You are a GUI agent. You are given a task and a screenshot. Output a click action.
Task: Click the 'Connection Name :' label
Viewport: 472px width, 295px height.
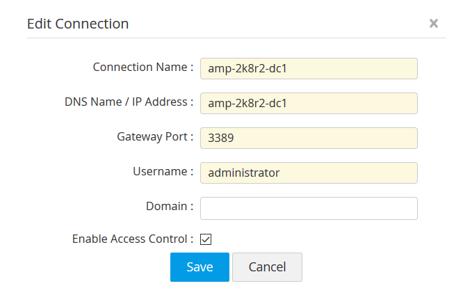coord(143,67)
